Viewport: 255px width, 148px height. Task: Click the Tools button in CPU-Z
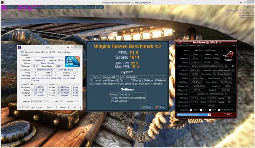(x=49, y=107)
